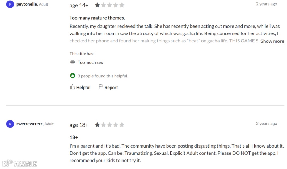Click the star rating on peytonelle's review
The height and width of the screenshot is (169, 287).
click(x=109, y=5)
